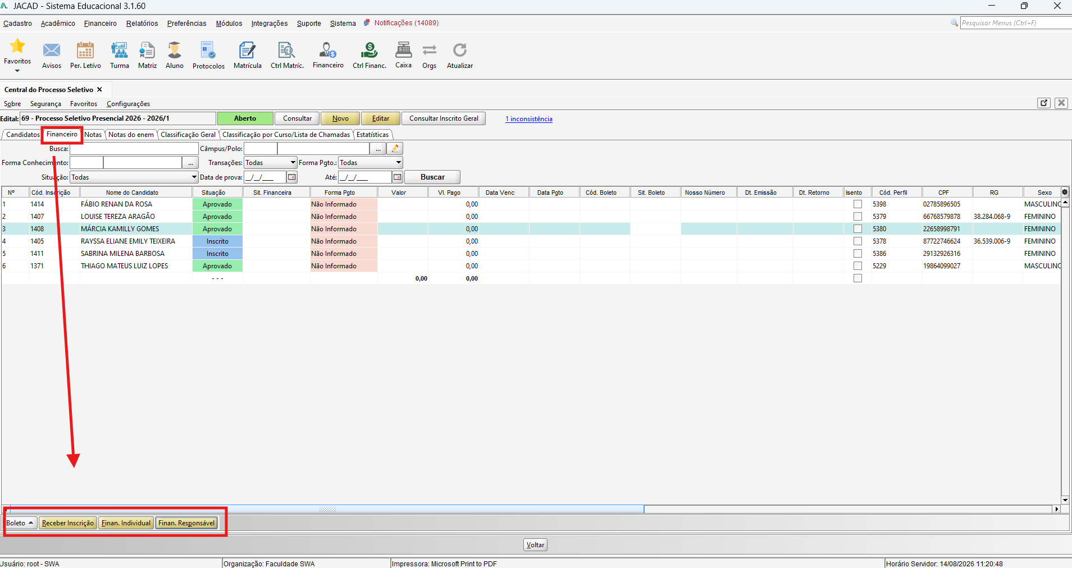The height and width of the screenshot is (568, 1072).
Task: Open Per. Letivo calendar icon
Action: (85, 50)
